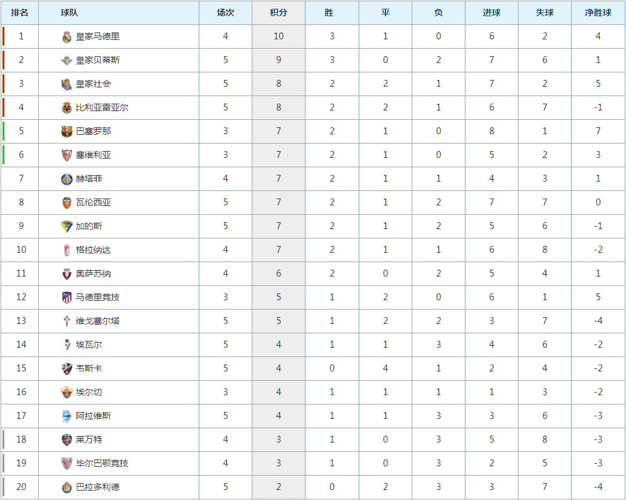Click the Alavés blue crest icon
The width and height of the screenshot is (626, 500).
[x=67, y=416]
